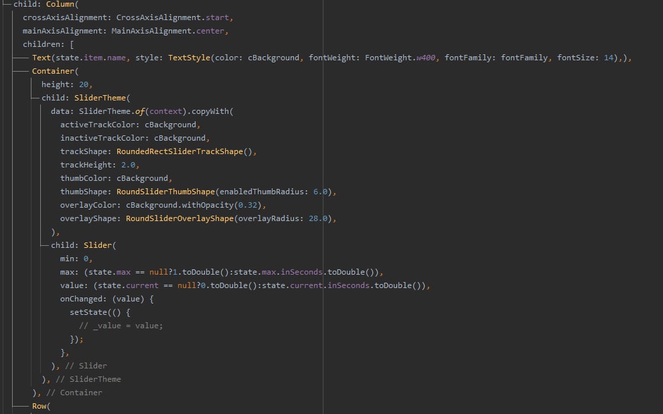
Task: Click the '// Container' closing comment
Action: coord(74,393)
